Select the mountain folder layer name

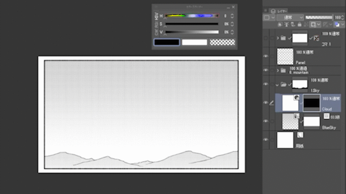[299, 72]
